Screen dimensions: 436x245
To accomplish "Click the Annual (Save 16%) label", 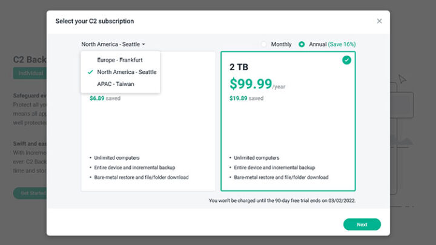I will click(x=332, y=44).
